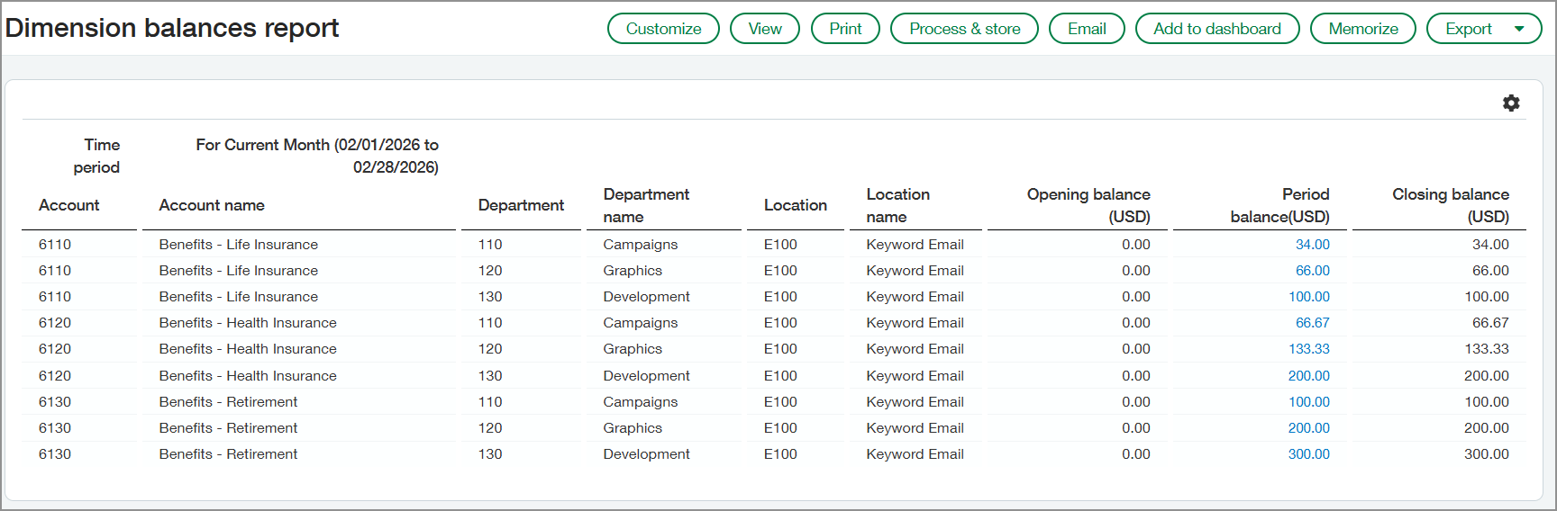Click the View button
Image resolution: width=1557 pixels, height=511 pixels.
[x=765, y=29]
